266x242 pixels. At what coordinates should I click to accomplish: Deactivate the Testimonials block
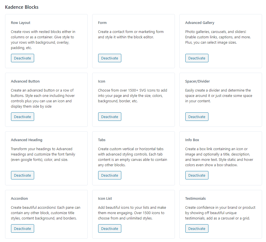point(197,228)
